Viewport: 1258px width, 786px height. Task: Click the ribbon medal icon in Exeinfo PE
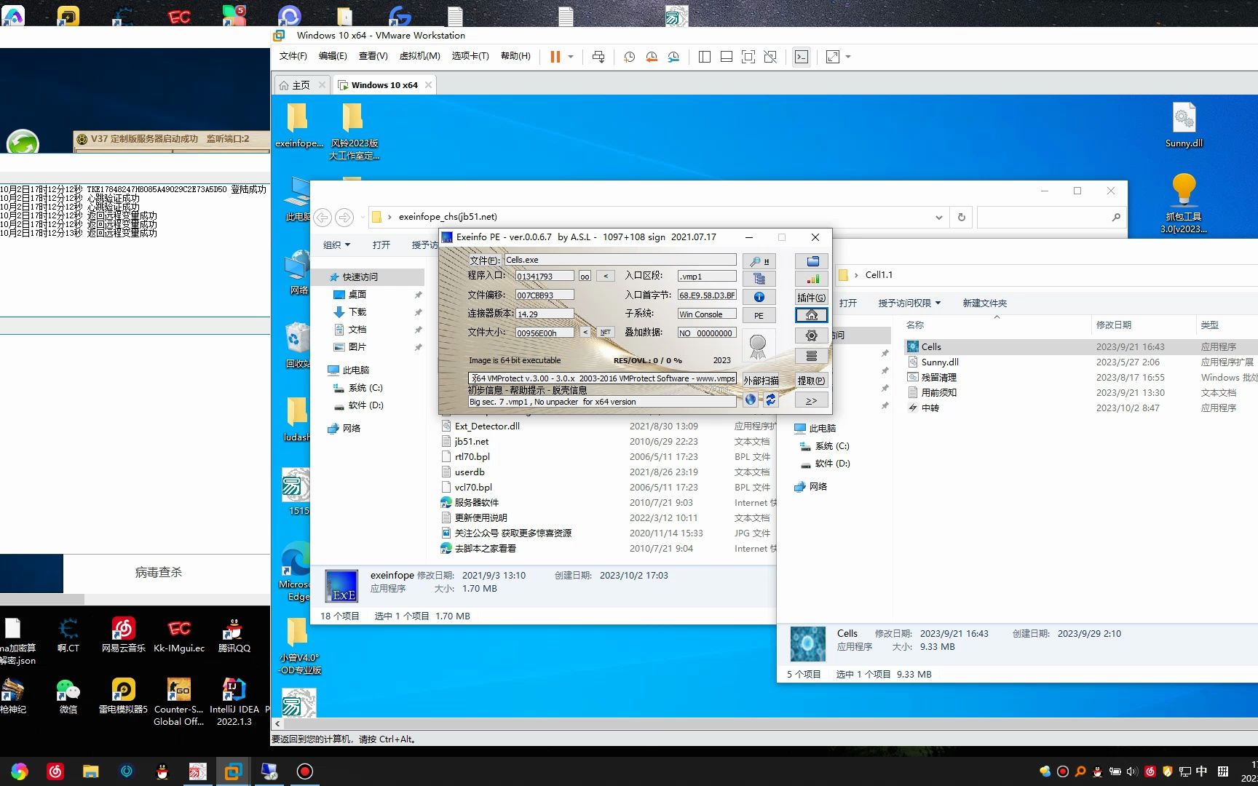point(758,346)
